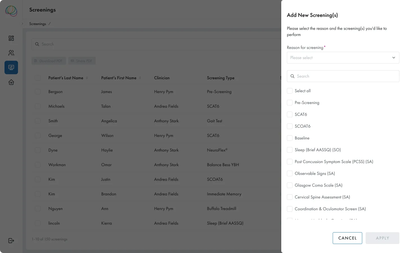
Task: Click the Screening Type column header
Action: pyautogui.click(x=220, y=78)
